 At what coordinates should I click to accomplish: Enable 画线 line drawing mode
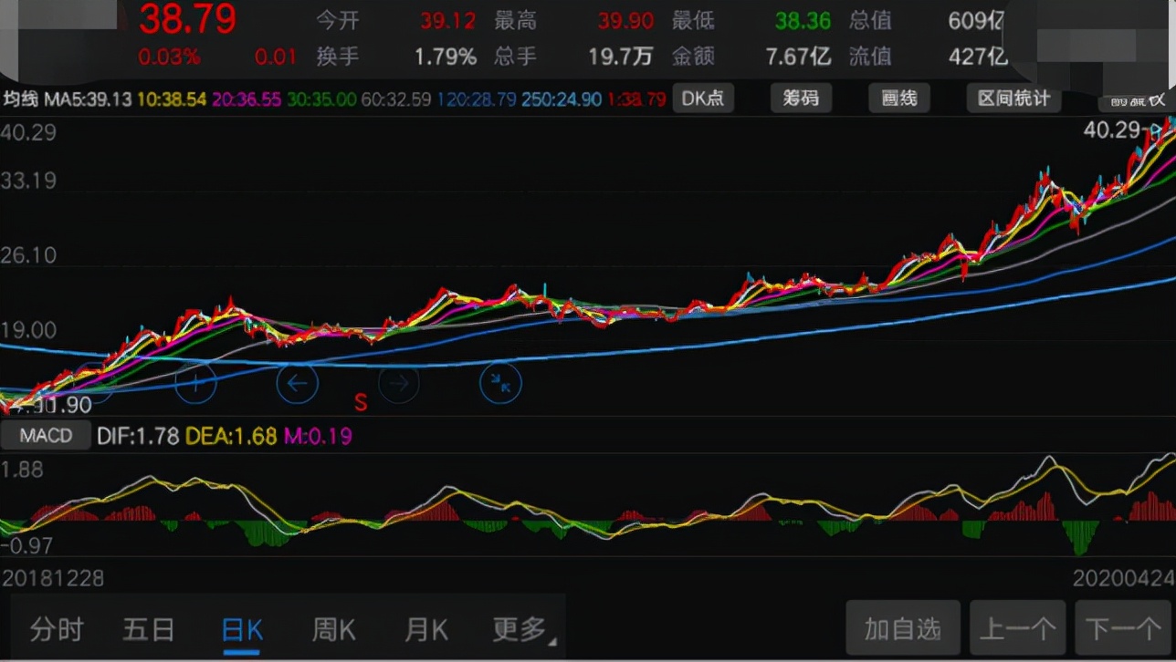(x=898, y=98)
